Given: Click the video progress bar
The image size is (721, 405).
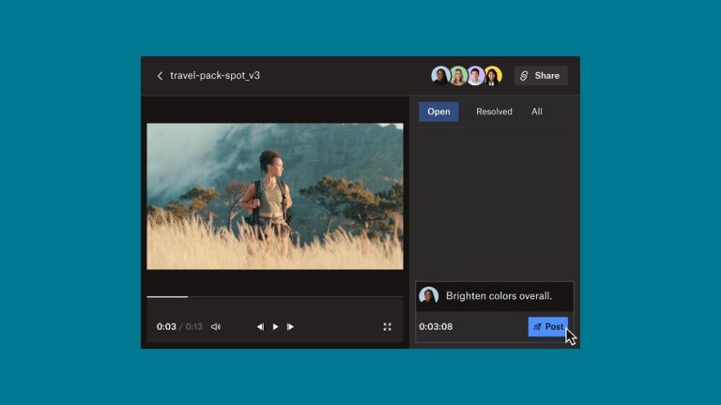Looking at the screenshot, I should click(275, 297).
